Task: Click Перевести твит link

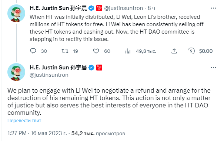Action: click(24, 121)
